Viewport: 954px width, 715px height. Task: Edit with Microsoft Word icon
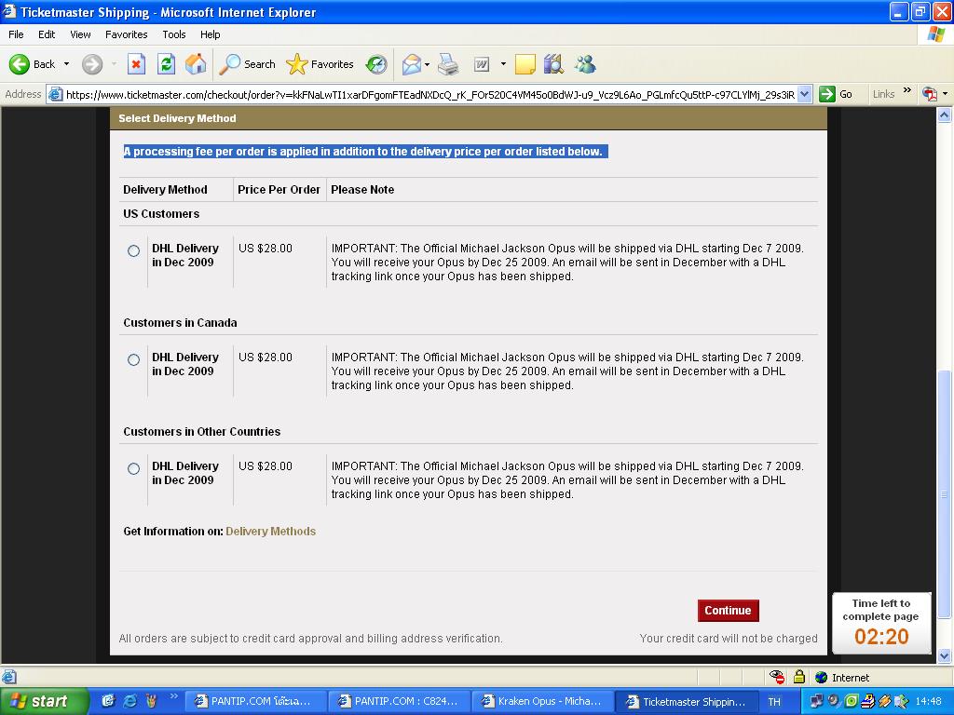point(482,64)
